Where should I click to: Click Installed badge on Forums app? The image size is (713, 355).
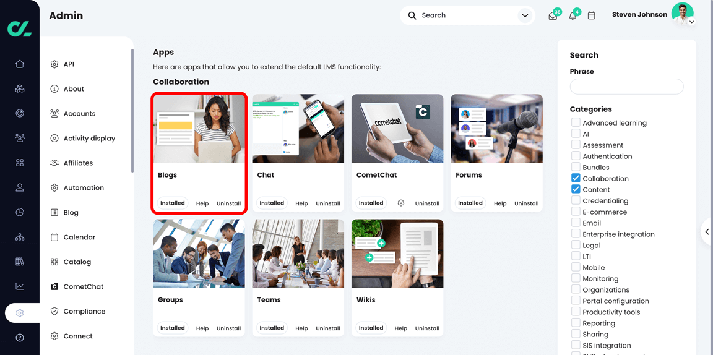point(470,203)
